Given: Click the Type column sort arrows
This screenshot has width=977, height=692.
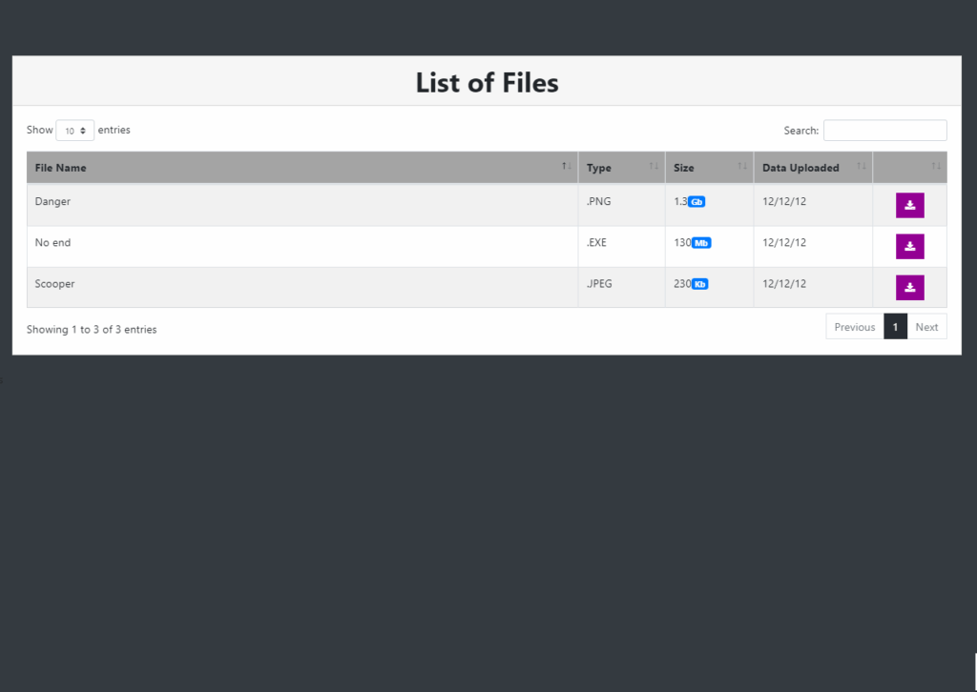Looking at the screenshot, I should coord(654,167).
